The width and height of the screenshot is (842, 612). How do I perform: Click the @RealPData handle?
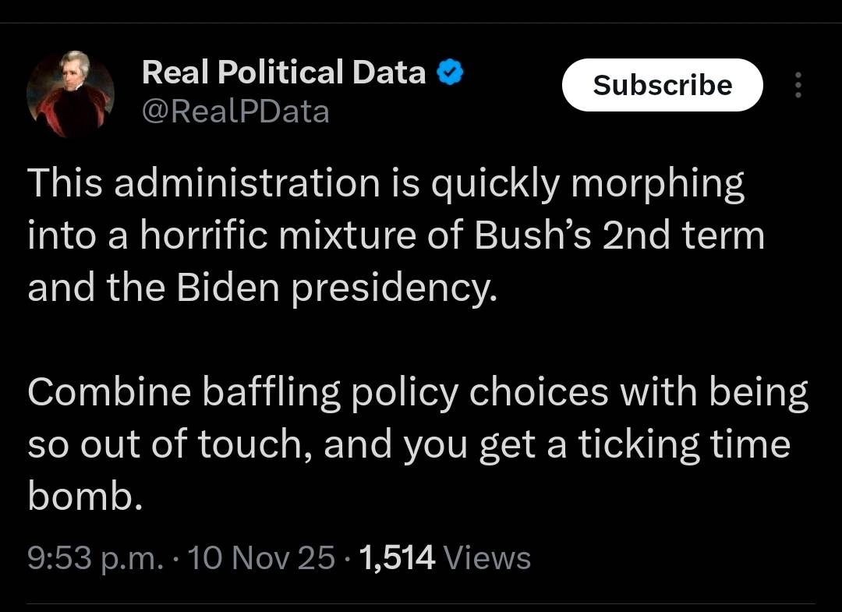pyautogui.click(x=235, y=112)
